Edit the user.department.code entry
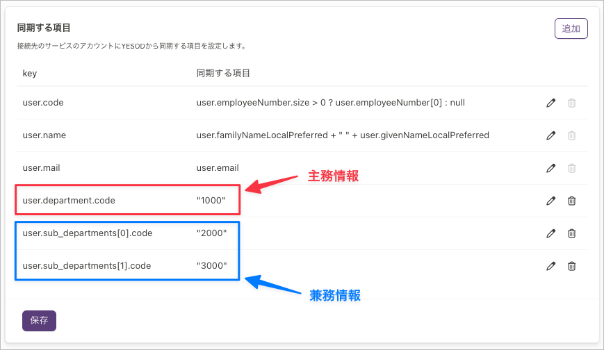Screen dimensions: 604x350 click(551, 201)
